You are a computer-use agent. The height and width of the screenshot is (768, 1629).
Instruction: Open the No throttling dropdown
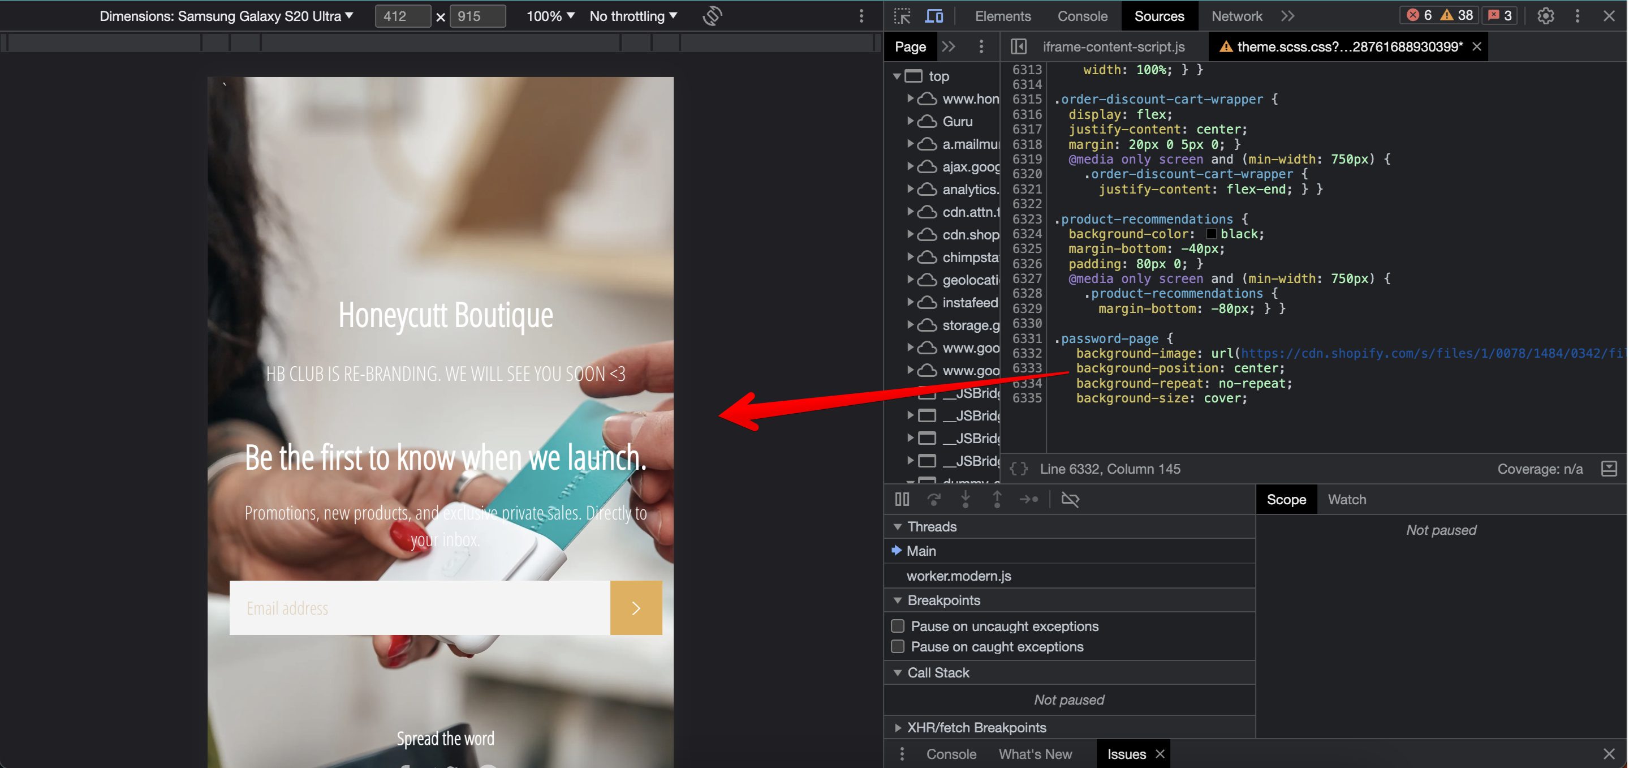tap(633, 16)
